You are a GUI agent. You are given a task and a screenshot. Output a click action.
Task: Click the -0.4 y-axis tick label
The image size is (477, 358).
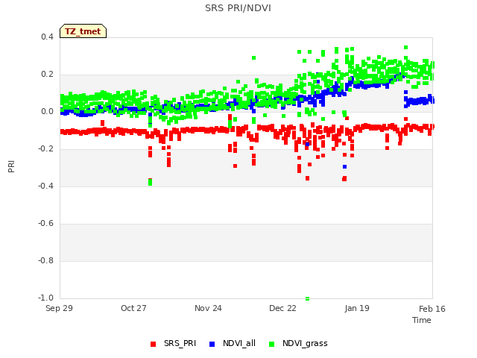[x=45, y=186]
